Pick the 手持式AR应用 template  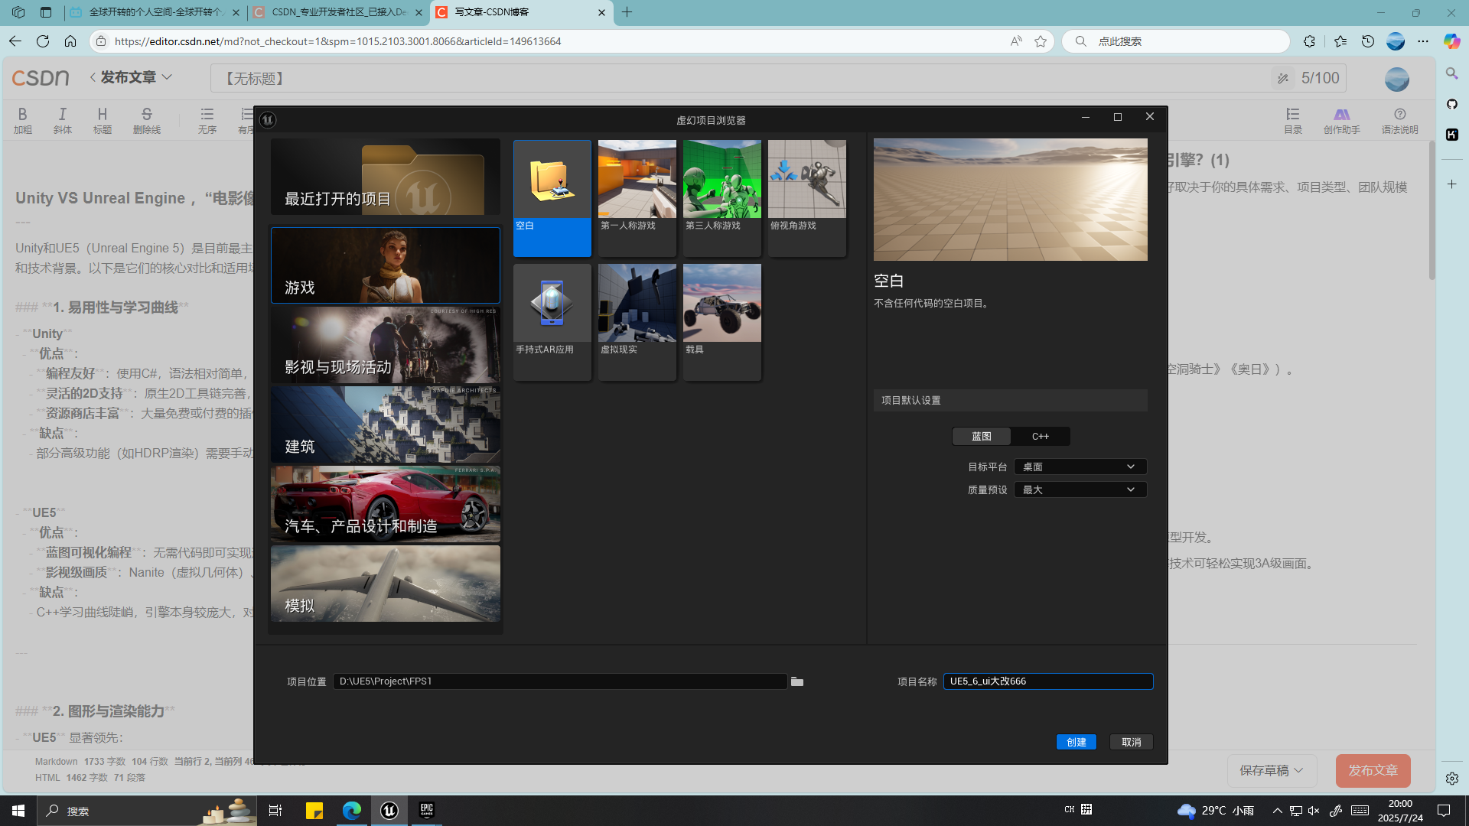point(552,321)
